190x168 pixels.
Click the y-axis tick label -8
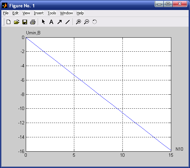(x=22, y=94)
